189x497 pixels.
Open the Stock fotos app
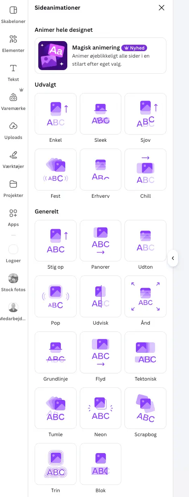[13, 283]
